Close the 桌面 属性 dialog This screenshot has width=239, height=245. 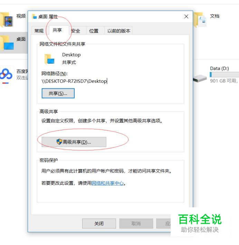(x=186, y=16)
